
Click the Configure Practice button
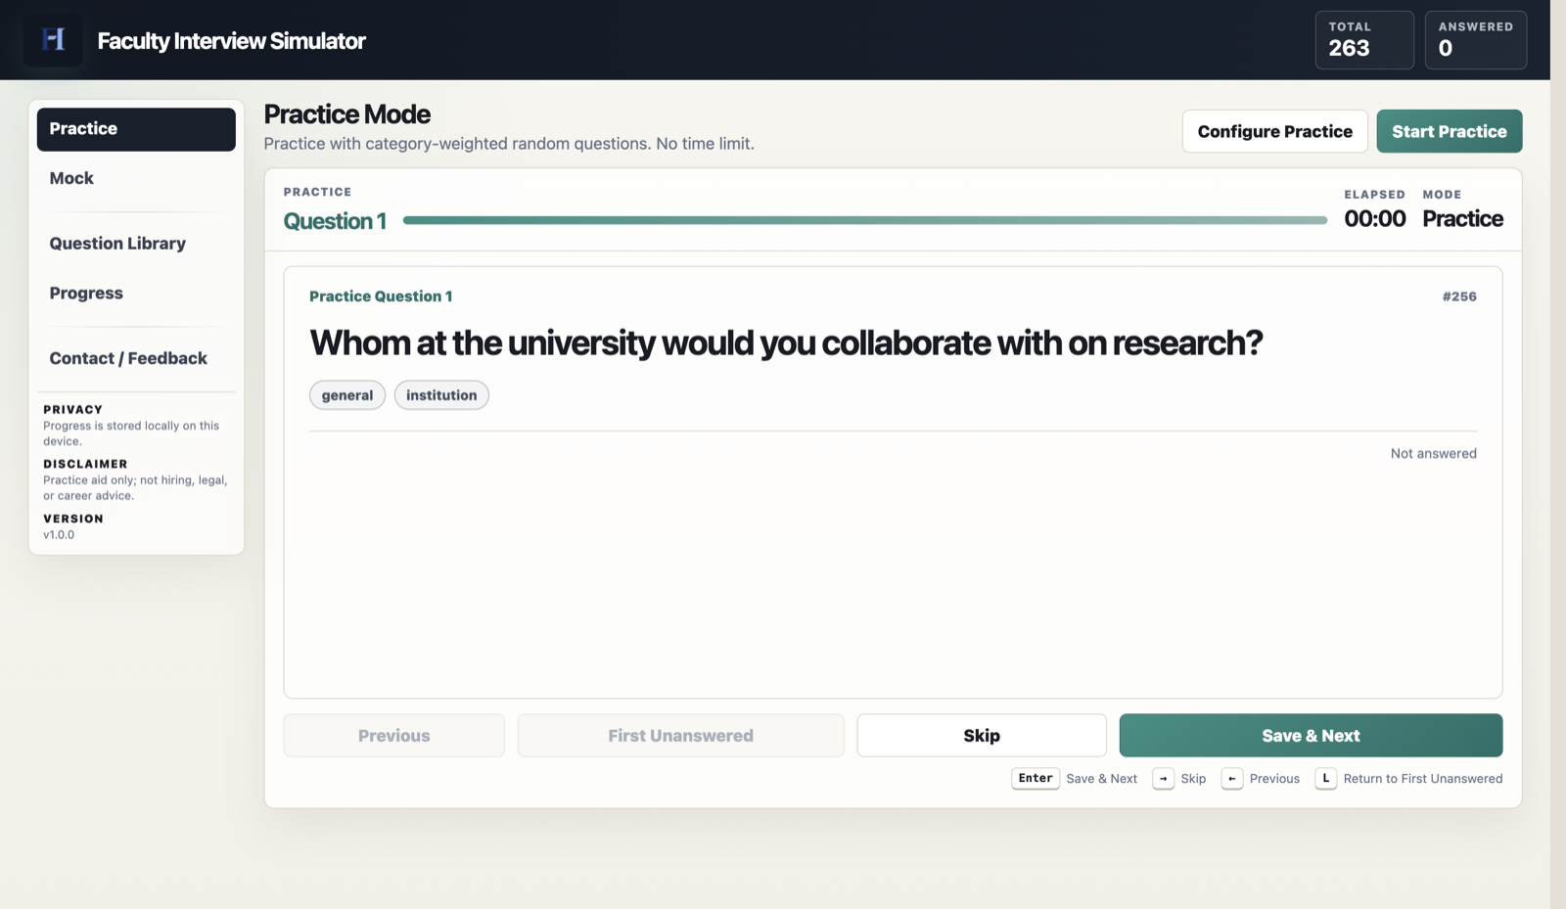[x=1274, y=131]
